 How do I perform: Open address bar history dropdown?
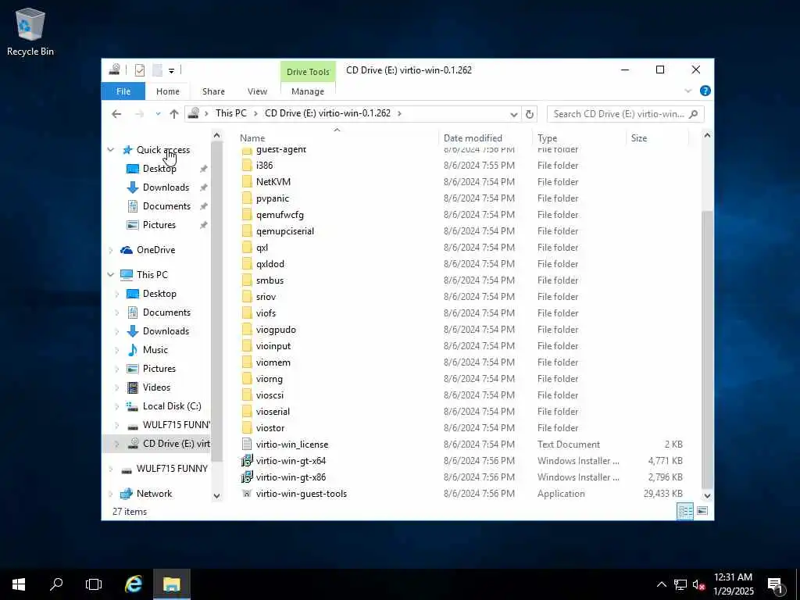click(x=514, y=114)
